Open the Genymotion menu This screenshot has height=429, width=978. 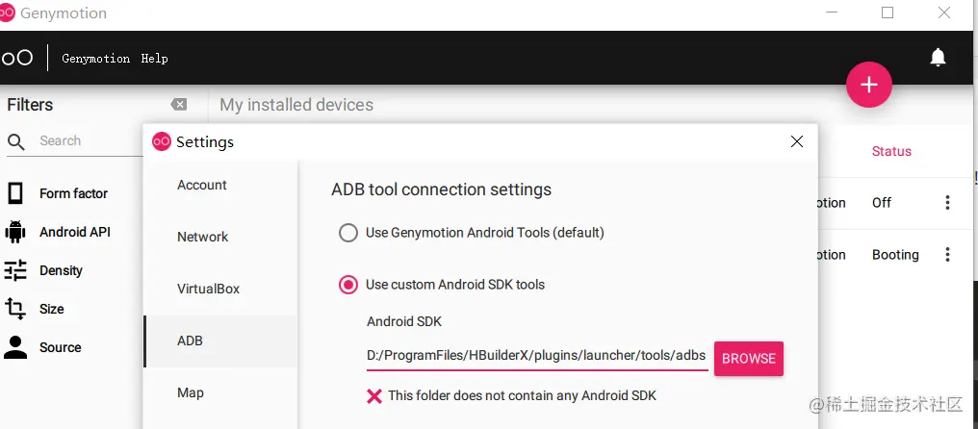(95, 59)
